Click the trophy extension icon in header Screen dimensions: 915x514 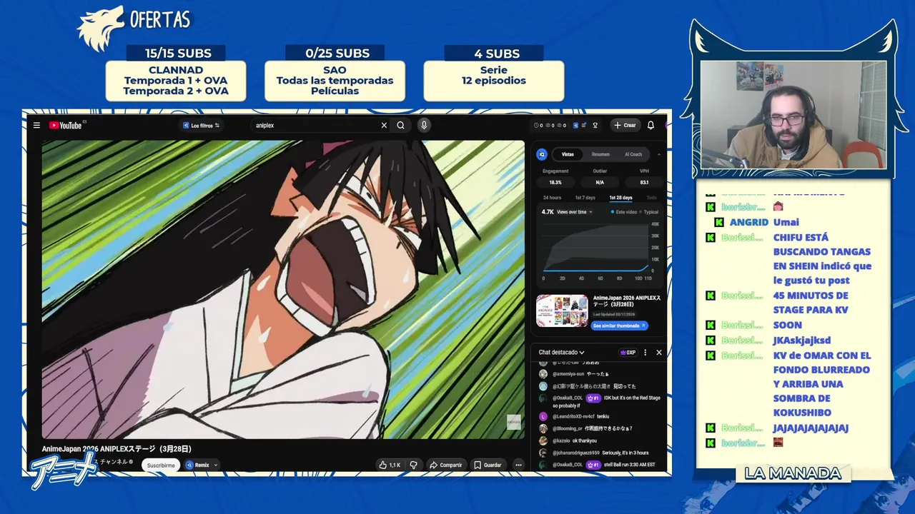tap(595, 125)
